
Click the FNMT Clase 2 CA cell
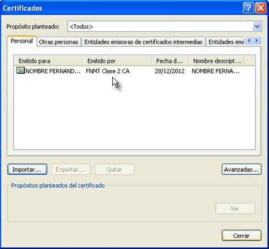click(x=107, y=71)
